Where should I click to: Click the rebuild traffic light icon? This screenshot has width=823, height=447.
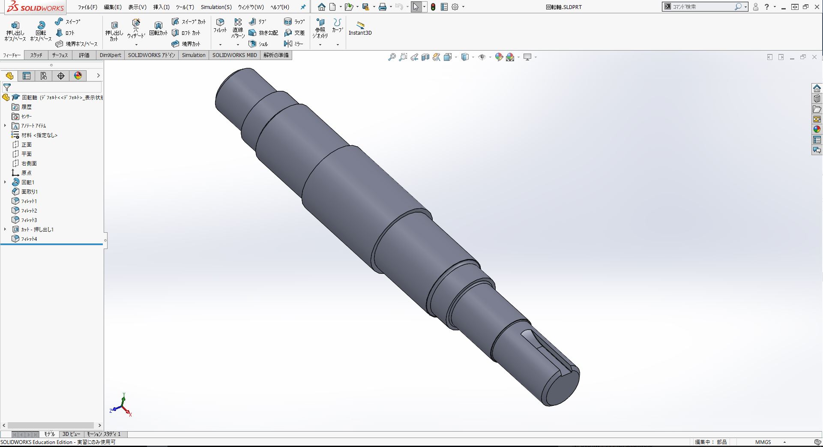click(433, 7)
